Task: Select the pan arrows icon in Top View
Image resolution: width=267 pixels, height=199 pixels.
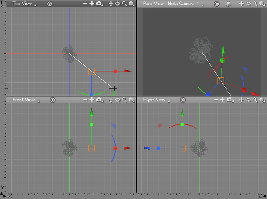Action: tap(111, 4)
